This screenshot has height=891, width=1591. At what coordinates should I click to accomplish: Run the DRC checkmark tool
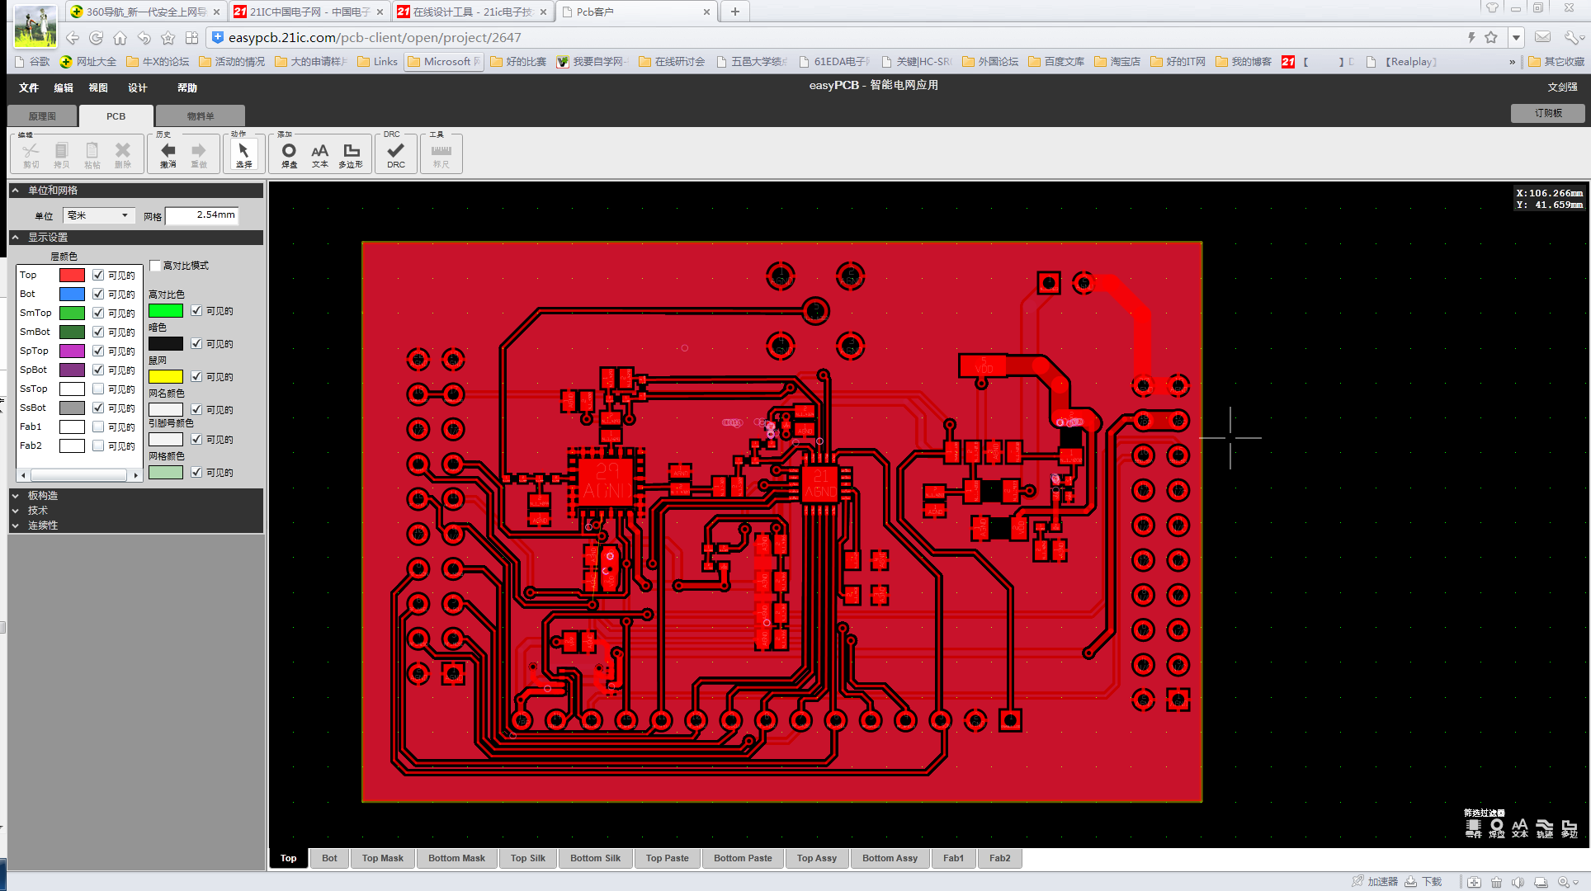(396, 153)
